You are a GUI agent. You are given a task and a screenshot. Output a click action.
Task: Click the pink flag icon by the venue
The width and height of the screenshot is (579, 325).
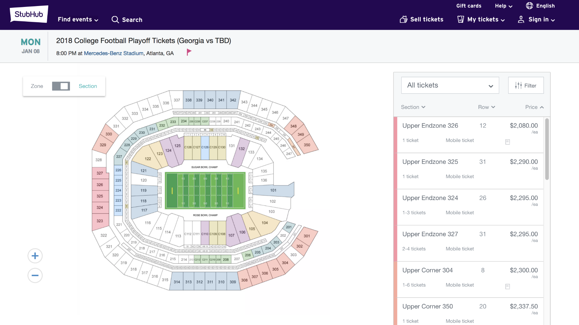coord(189,52)
